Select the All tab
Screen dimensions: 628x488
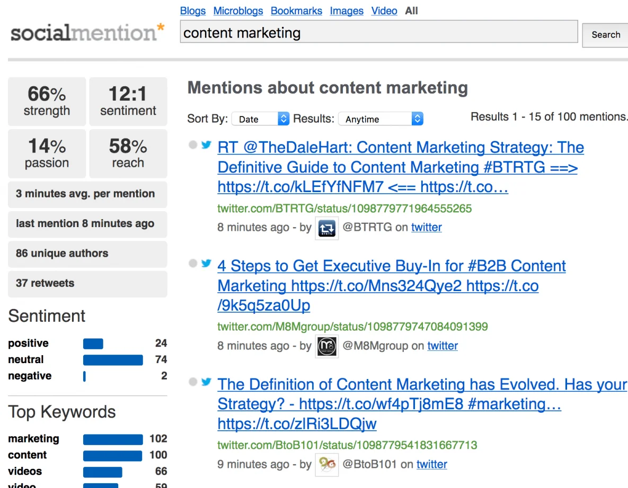(411, 11)
